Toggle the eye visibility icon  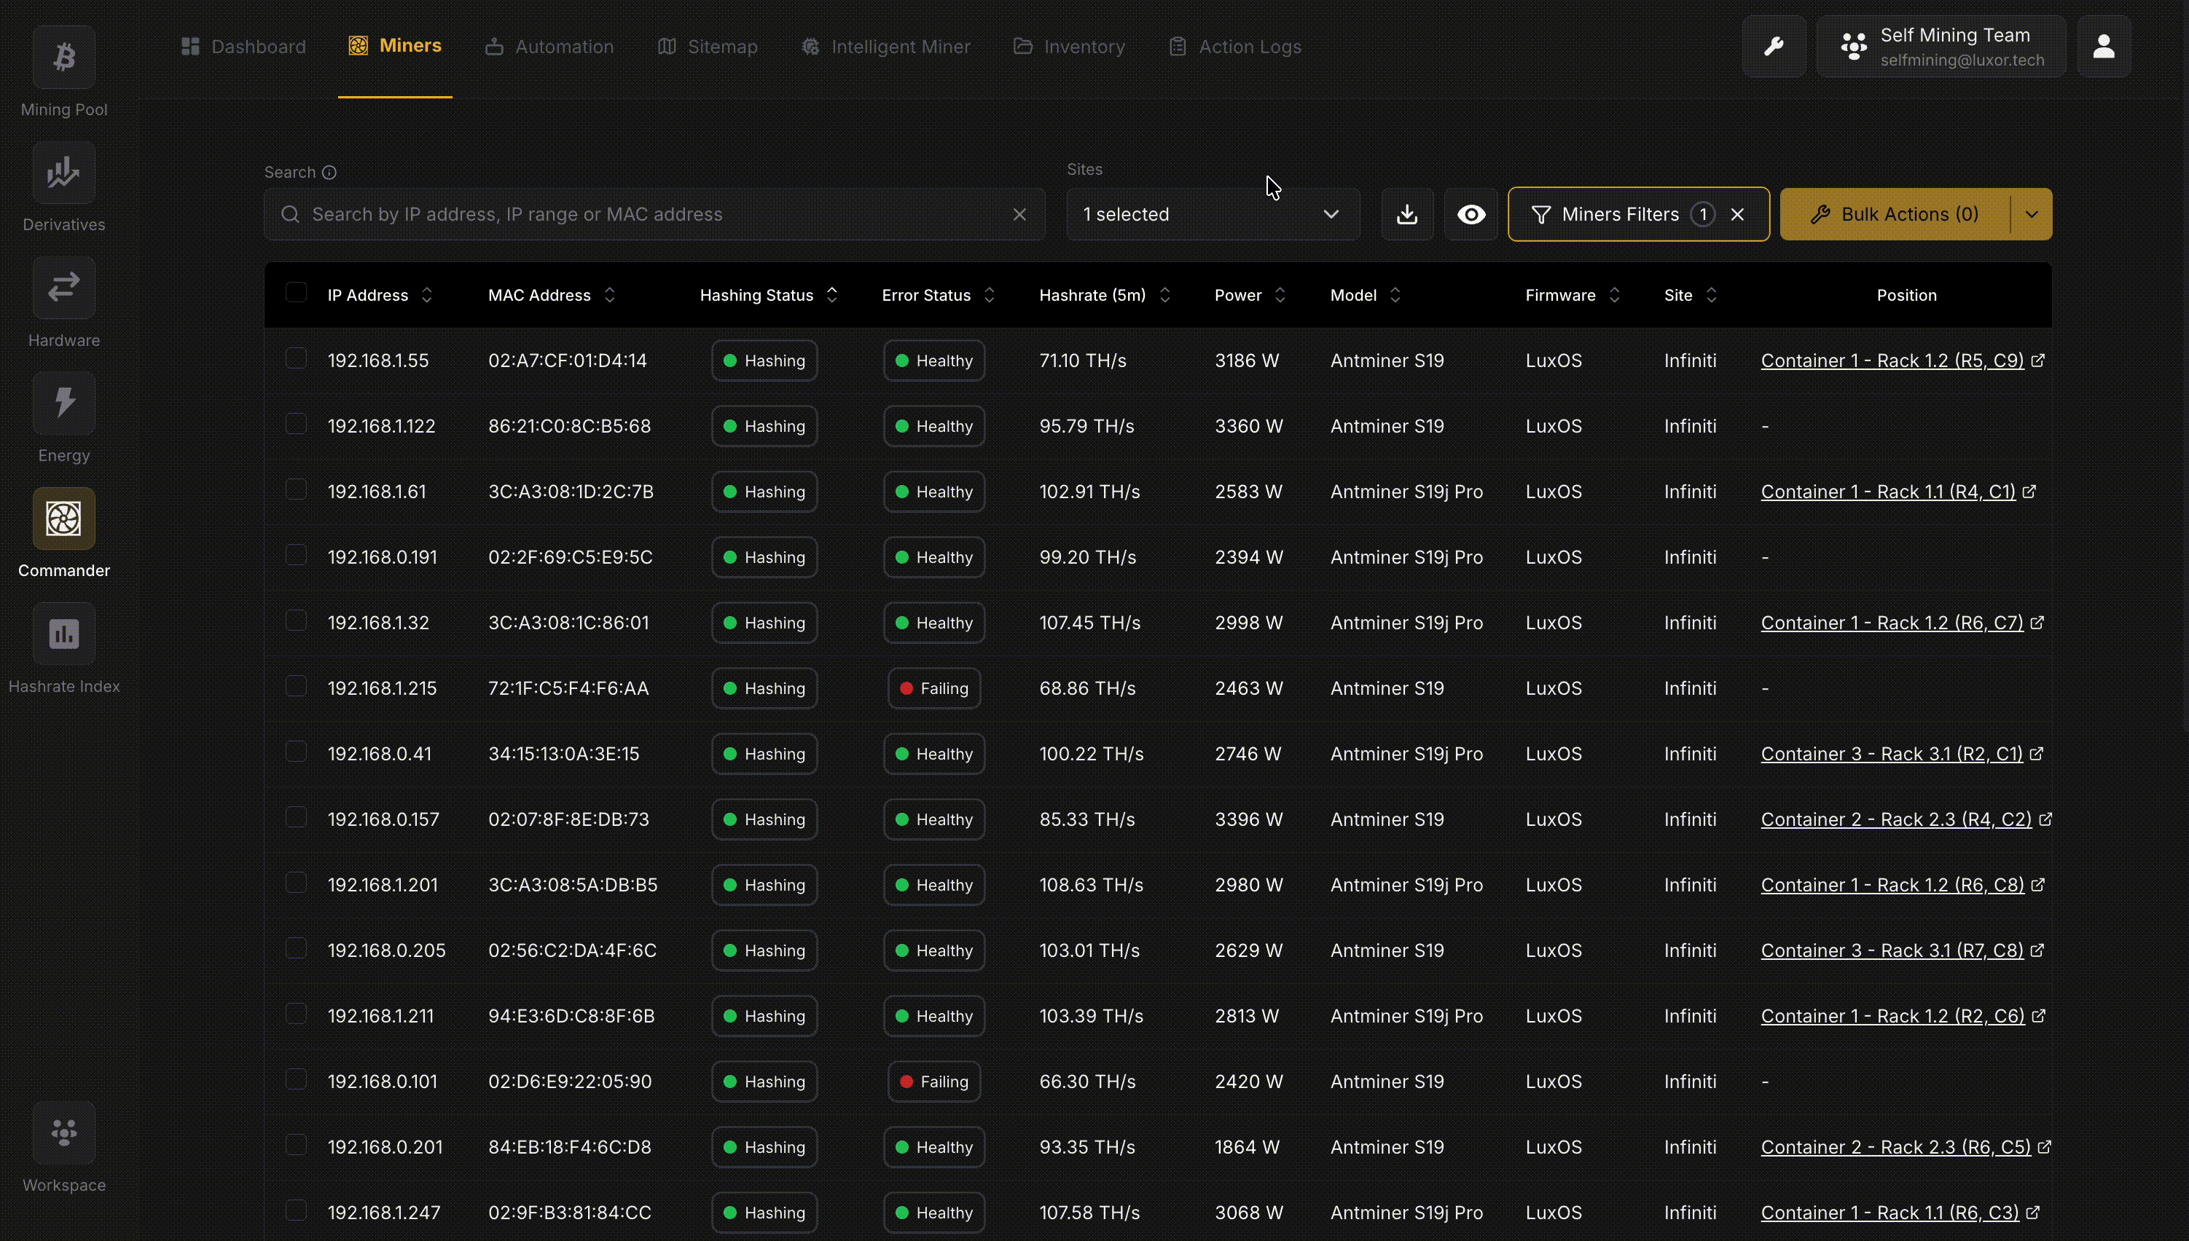click(1471, 214)
